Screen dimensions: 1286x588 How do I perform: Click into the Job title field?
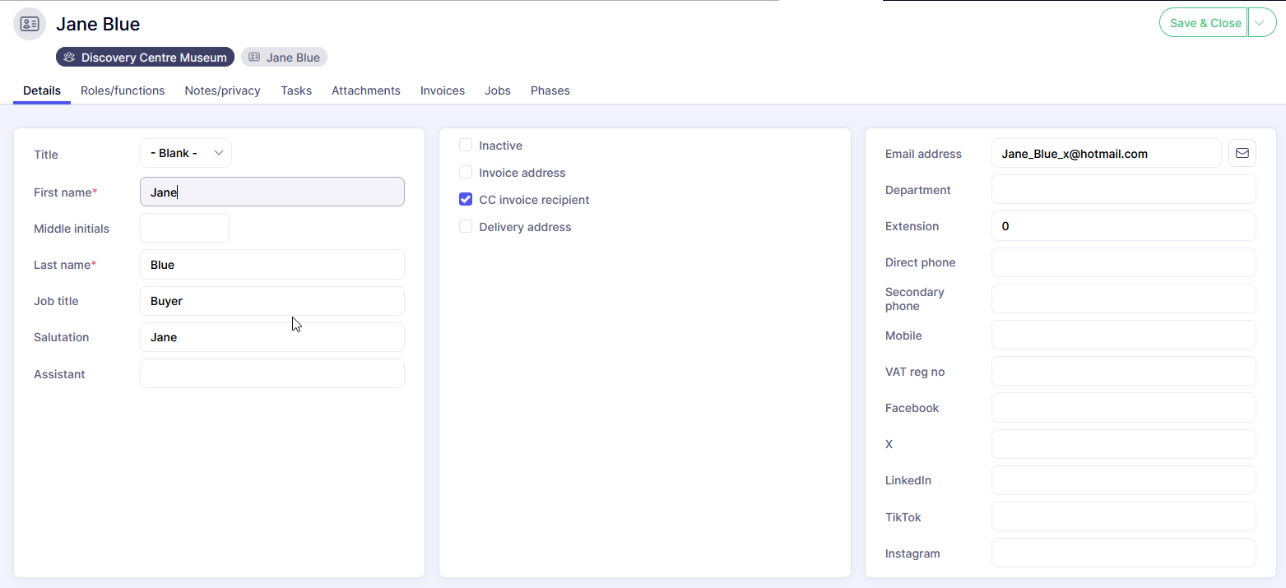coord(272,301)
